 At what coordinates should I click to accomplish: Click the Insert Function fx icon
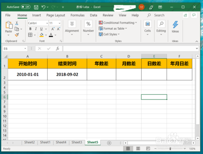(58, 48)
